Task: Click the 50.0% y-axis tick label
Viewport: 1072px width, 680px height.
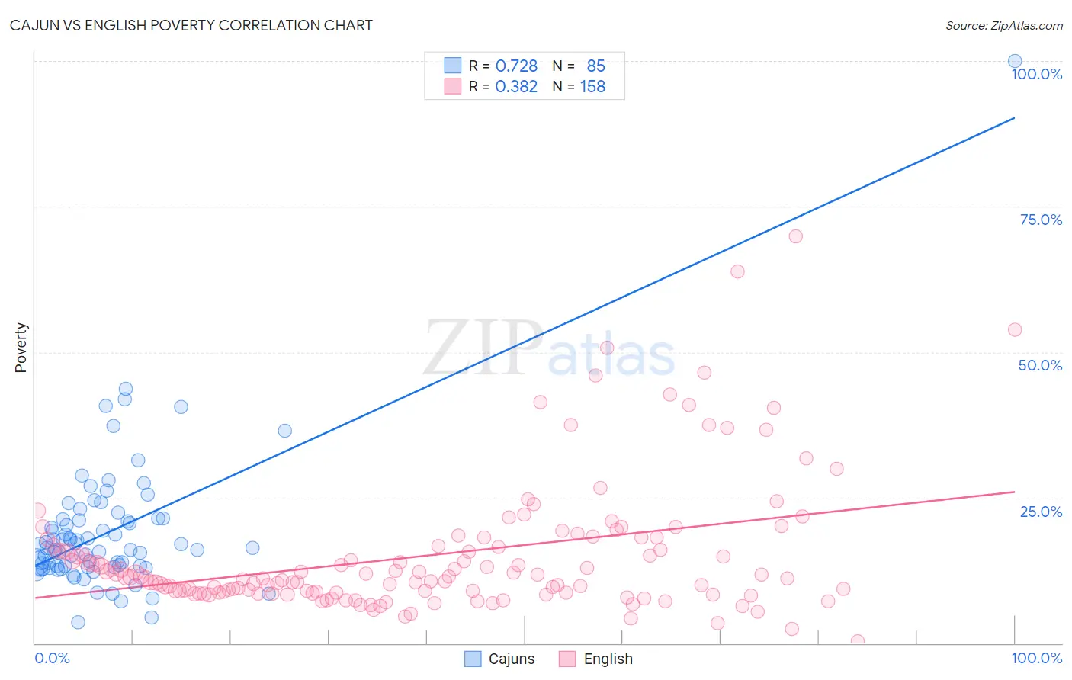Action: coord(1040,365)
